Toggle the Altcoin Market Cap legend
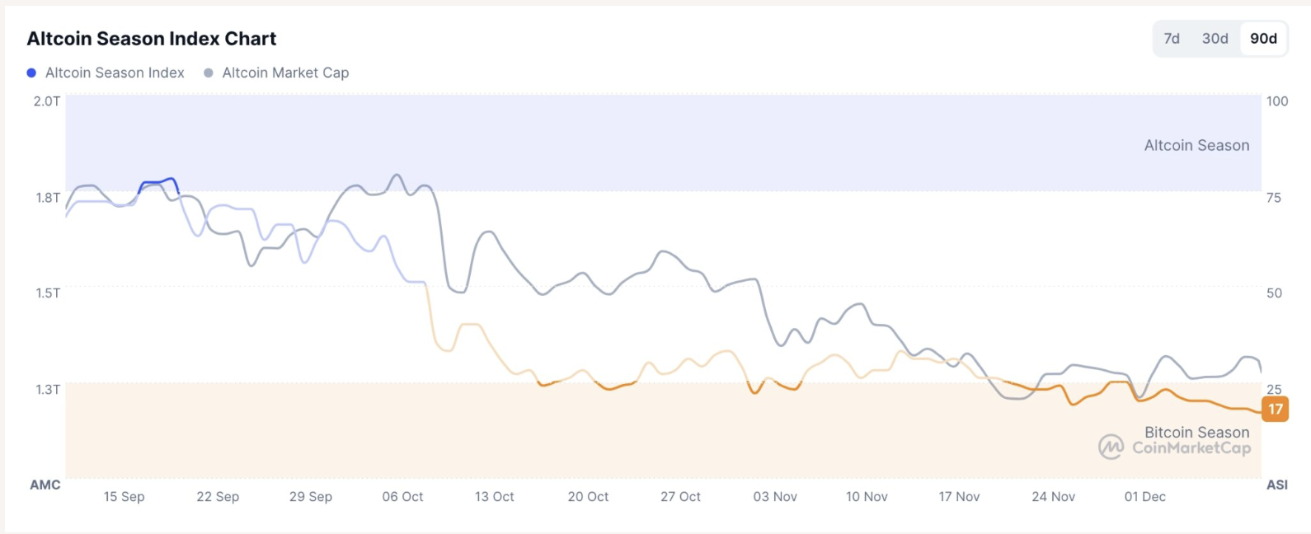Screen dimensions: 1311x534 point(285,73)
